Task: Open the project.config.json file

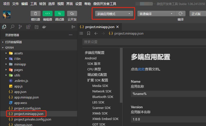Action: tap(39, 108)
